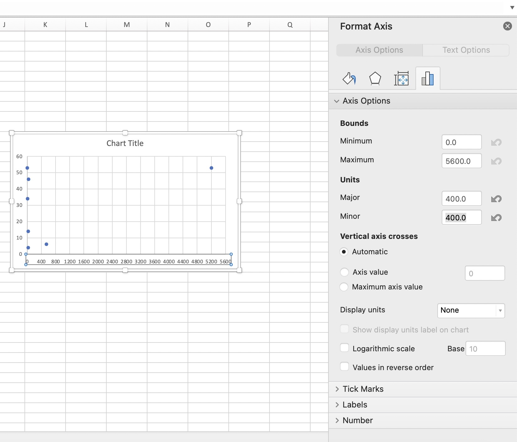Open the Size & Properties icon tab
The width and height of the screenshot is (517, 442).
click(x=401, y=78)
